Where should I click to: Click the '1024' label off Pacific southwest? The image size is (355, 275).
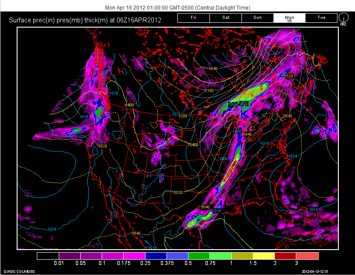(x=52, y=229)
